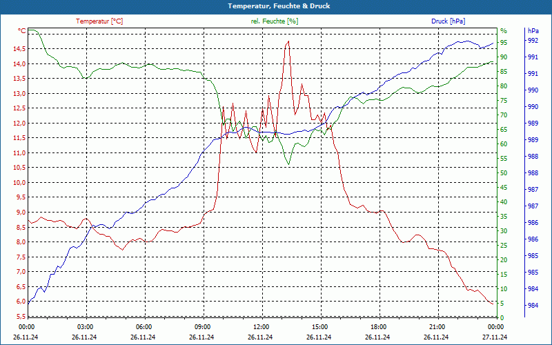Viewport: 552px width, 345px height.
Task: Click the "6,5" temperature axis value
Action: [21, 286]
